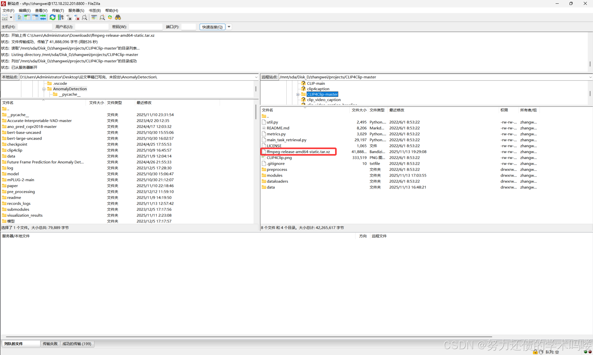This screenshot has height=355, width=593.
Task: Switch to the 成功的传输 (199) tab
Action: tap(77, 344)
